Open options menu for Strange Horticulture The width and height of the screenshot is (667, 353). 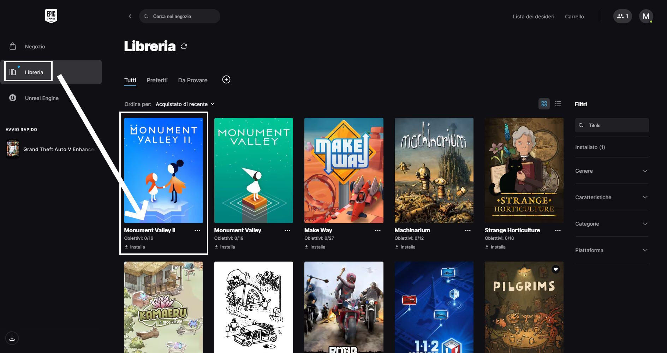(558, 231)
